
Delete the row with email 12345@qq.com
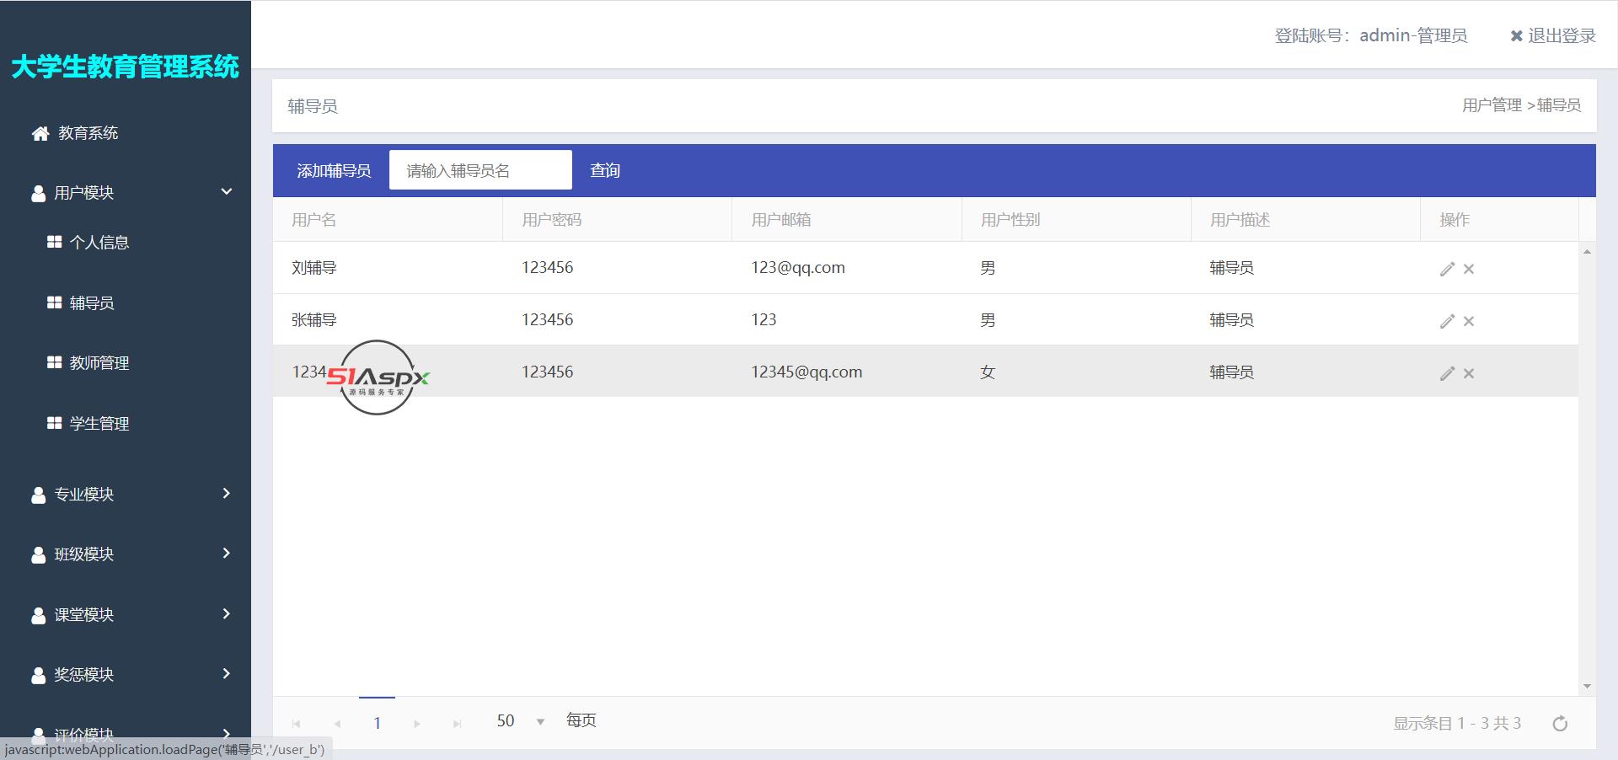coord(1469,373)
